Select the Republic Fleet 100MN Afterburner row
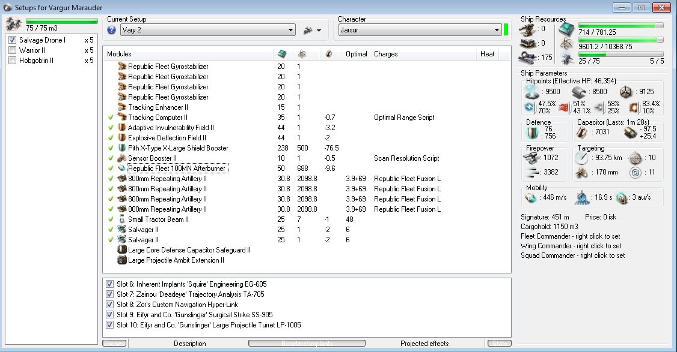The width and height of the screenshot is (677, 352). coord(177,169)
